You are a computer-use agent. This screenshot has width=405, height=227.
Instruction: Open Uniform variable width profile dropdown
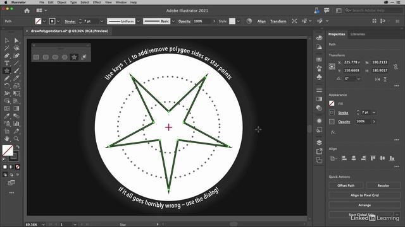pos(139,21)
